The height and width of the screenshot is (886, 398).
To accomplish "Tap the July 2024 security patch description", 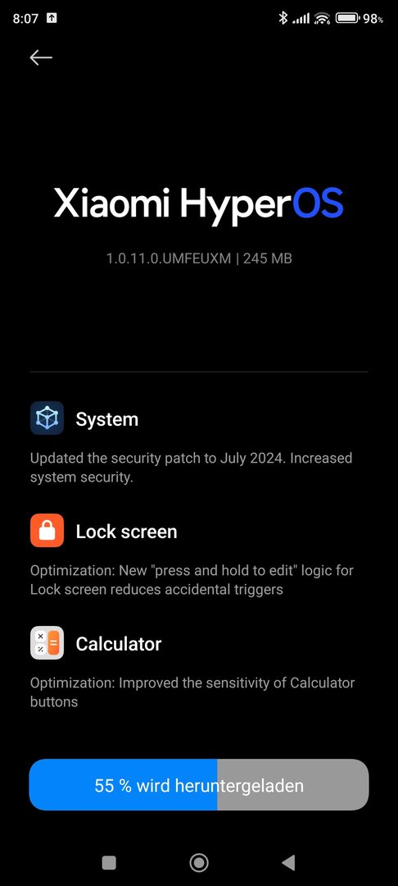I will [191, 468].
